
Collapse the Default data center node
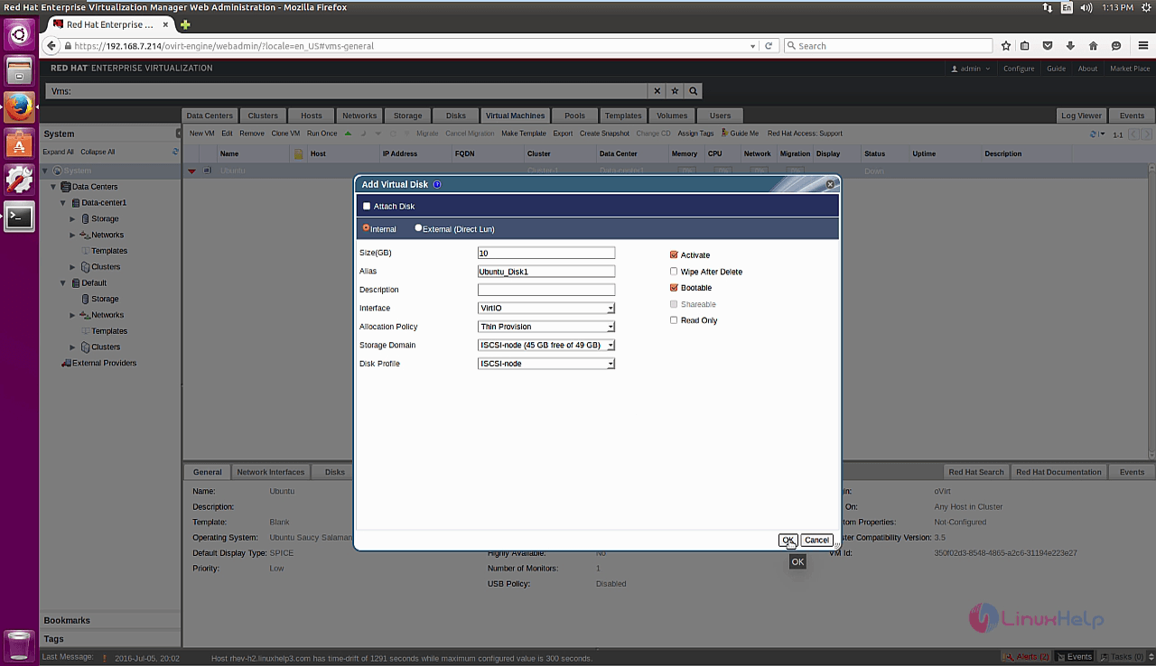[x=63, y=283]
